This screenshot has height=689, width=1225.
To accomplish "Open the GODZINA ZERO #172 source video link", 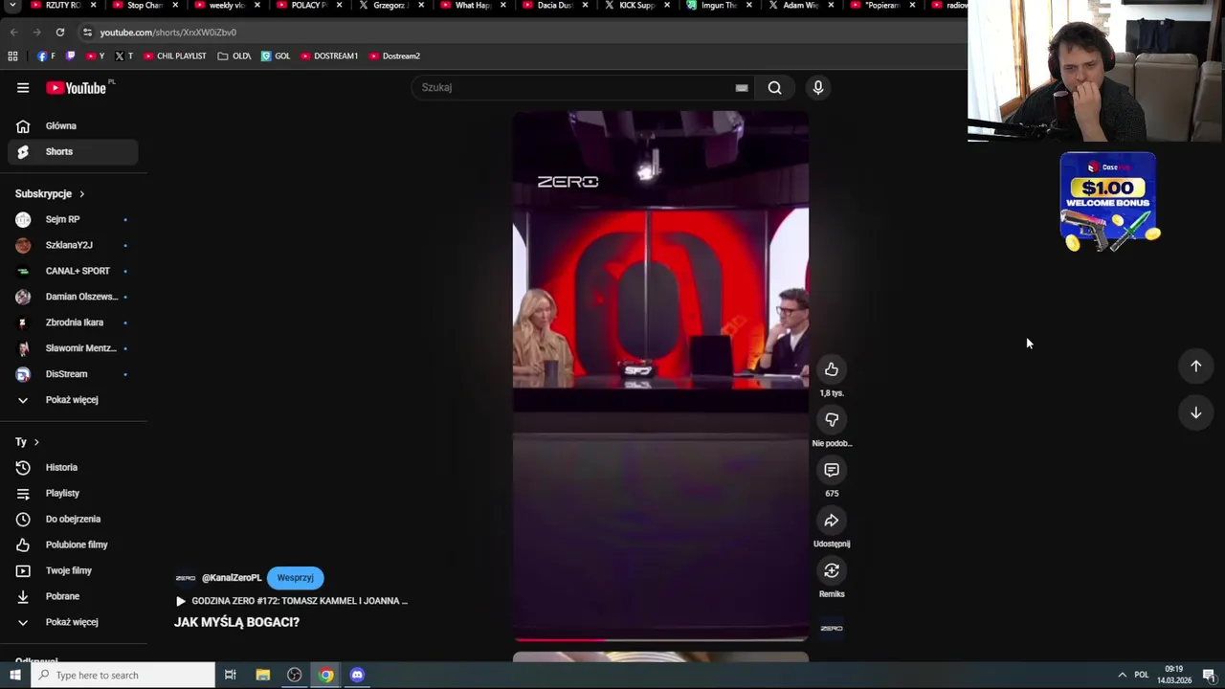I will coord(291,601).
